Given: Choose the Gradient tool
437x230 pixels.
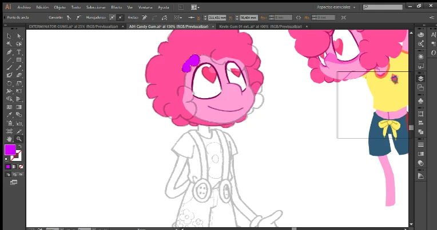Looking at the screenshot, I should [x=19, y=107].
